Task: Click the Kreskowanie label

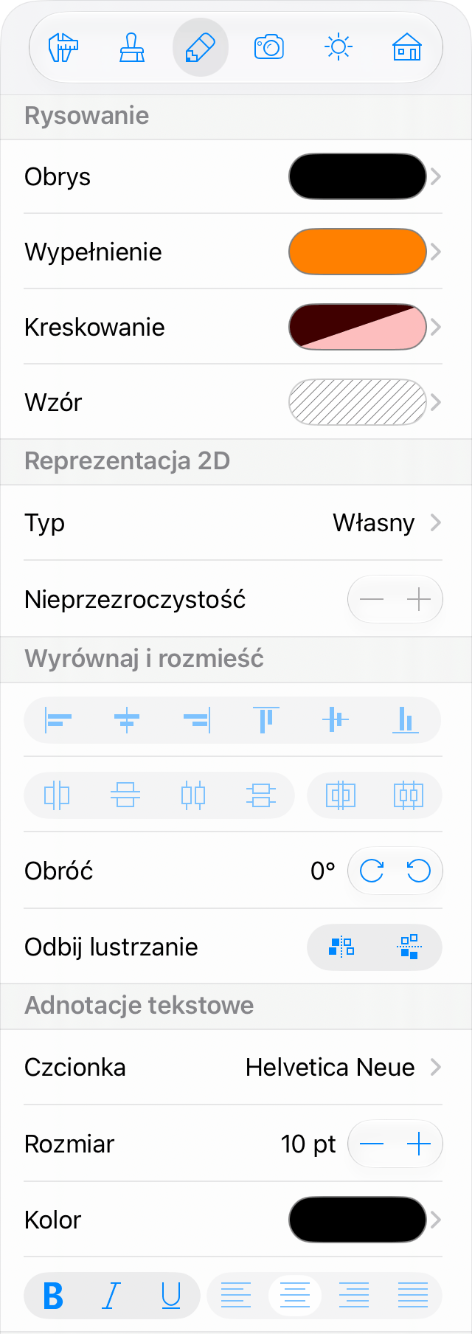Action: tap(94, 327)
